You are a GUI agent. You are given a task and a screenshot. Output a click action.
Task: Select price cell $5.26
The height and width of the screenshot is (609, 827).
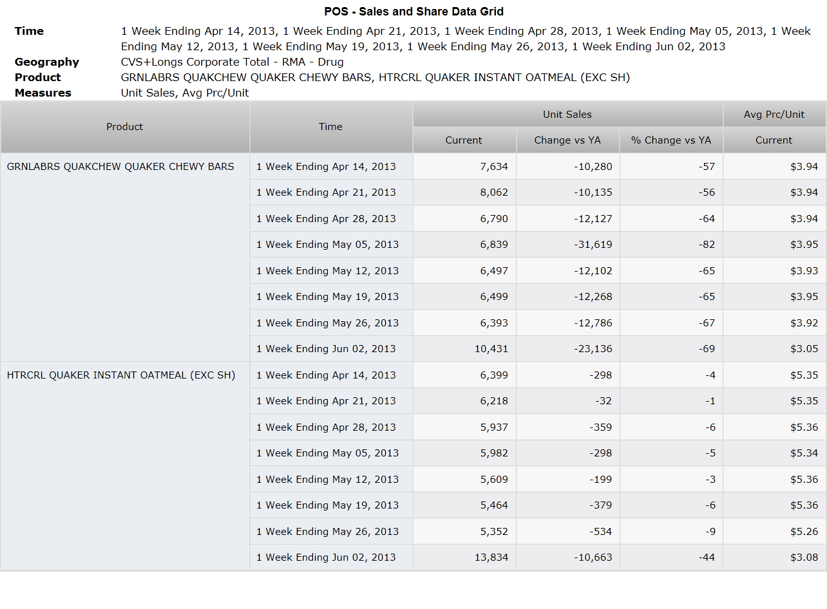tap(774, 531)
